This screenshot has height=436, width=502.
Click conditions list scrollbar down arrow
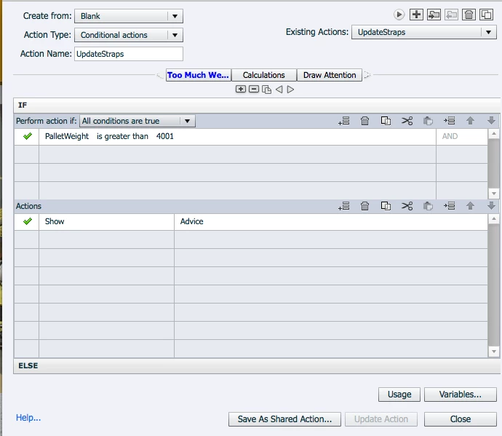[494, 194]
